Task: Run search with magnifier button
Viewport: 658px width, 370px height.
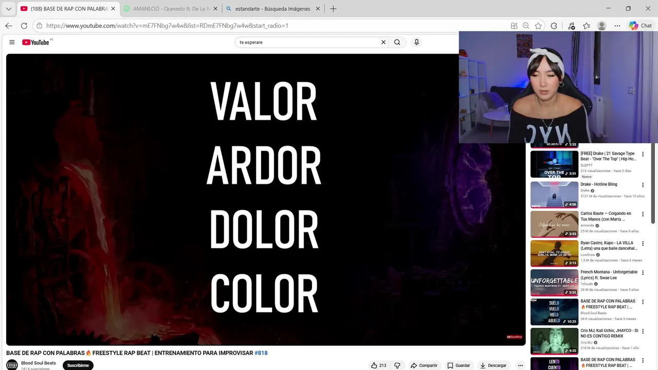Action: (x=397, y=42)
